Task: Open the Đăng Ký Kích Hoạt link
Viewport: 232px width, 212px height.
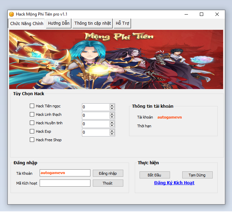Action: [174, 183]
